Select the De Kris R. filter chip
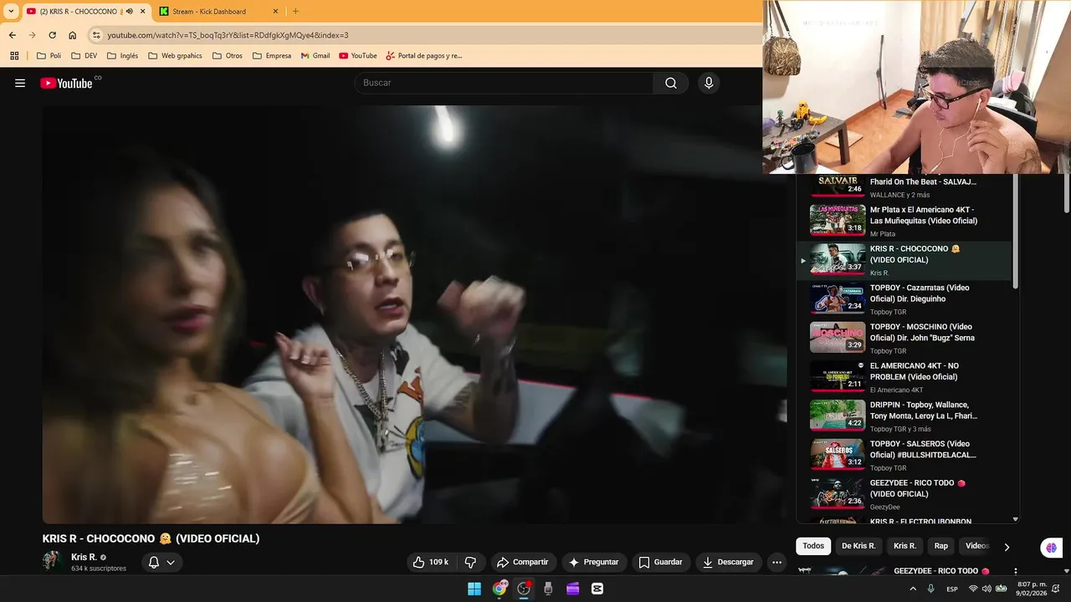Viewport: 1071px width, 602px height. [858, 546]
